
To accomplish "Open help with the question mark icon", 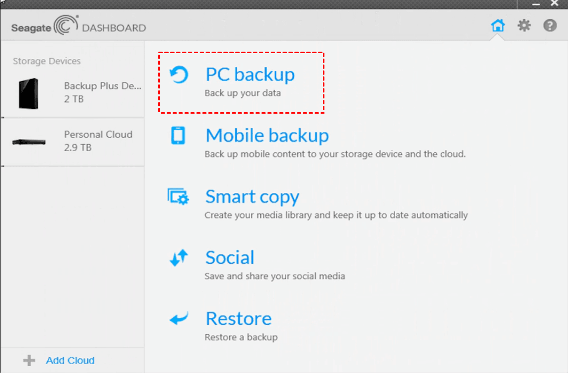I will point(550,26).
